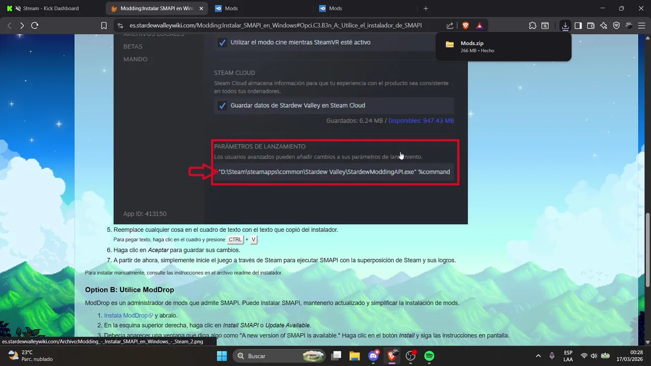Viewport: 651px width, 366px height.
Task: Reload the current wiki page
Action: (x=35, y=25)
